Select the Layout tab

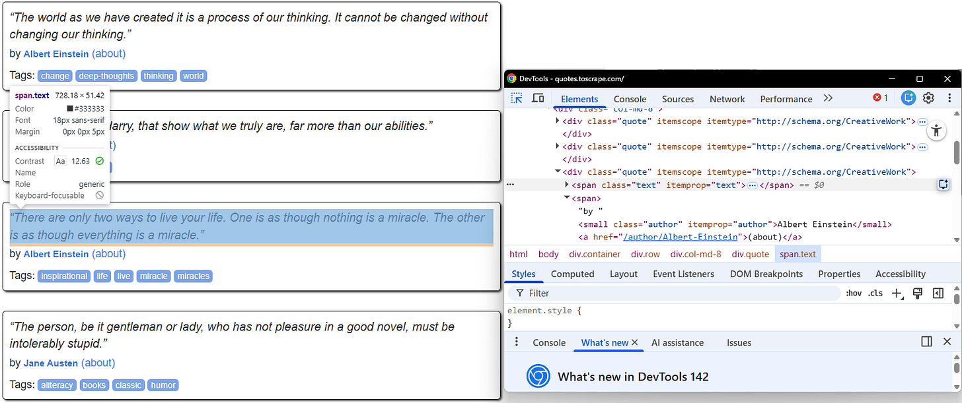624,274
